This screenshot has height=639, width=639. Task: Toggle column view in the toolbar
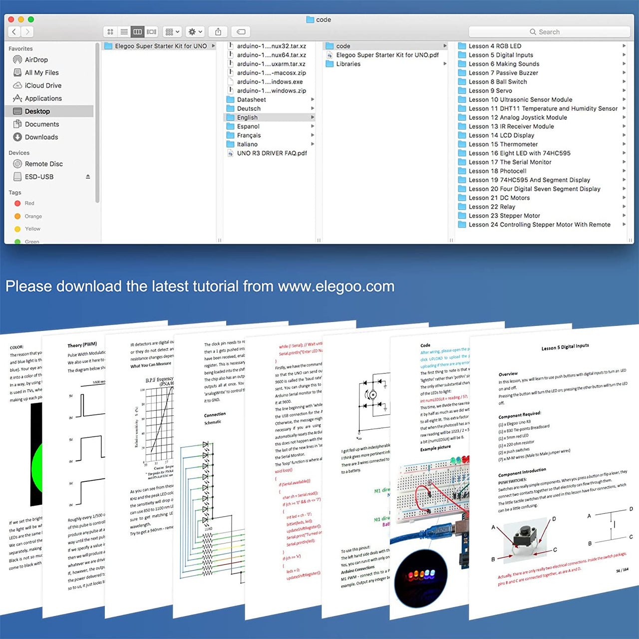[x=138, y=31]
